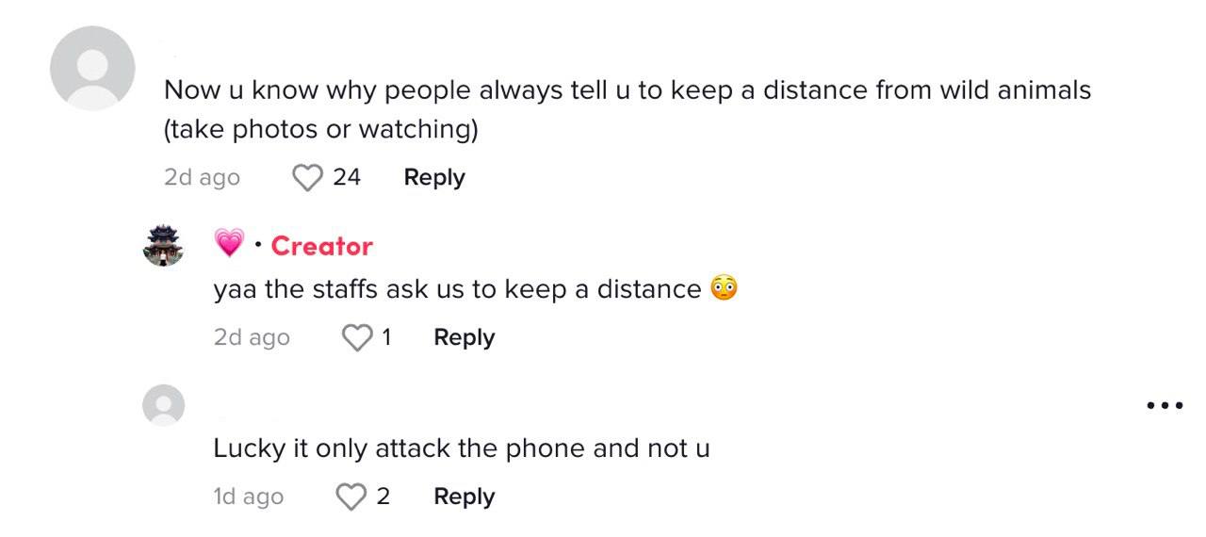Screen dimensions: 1206x537
Task: Click the '1d ago' timestamp on the last comment
Action: (x=248, y=496)
